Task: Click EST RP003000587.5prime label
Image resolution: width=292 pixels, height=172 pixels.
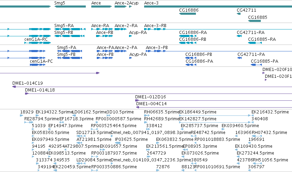Action: coord(118,119)
